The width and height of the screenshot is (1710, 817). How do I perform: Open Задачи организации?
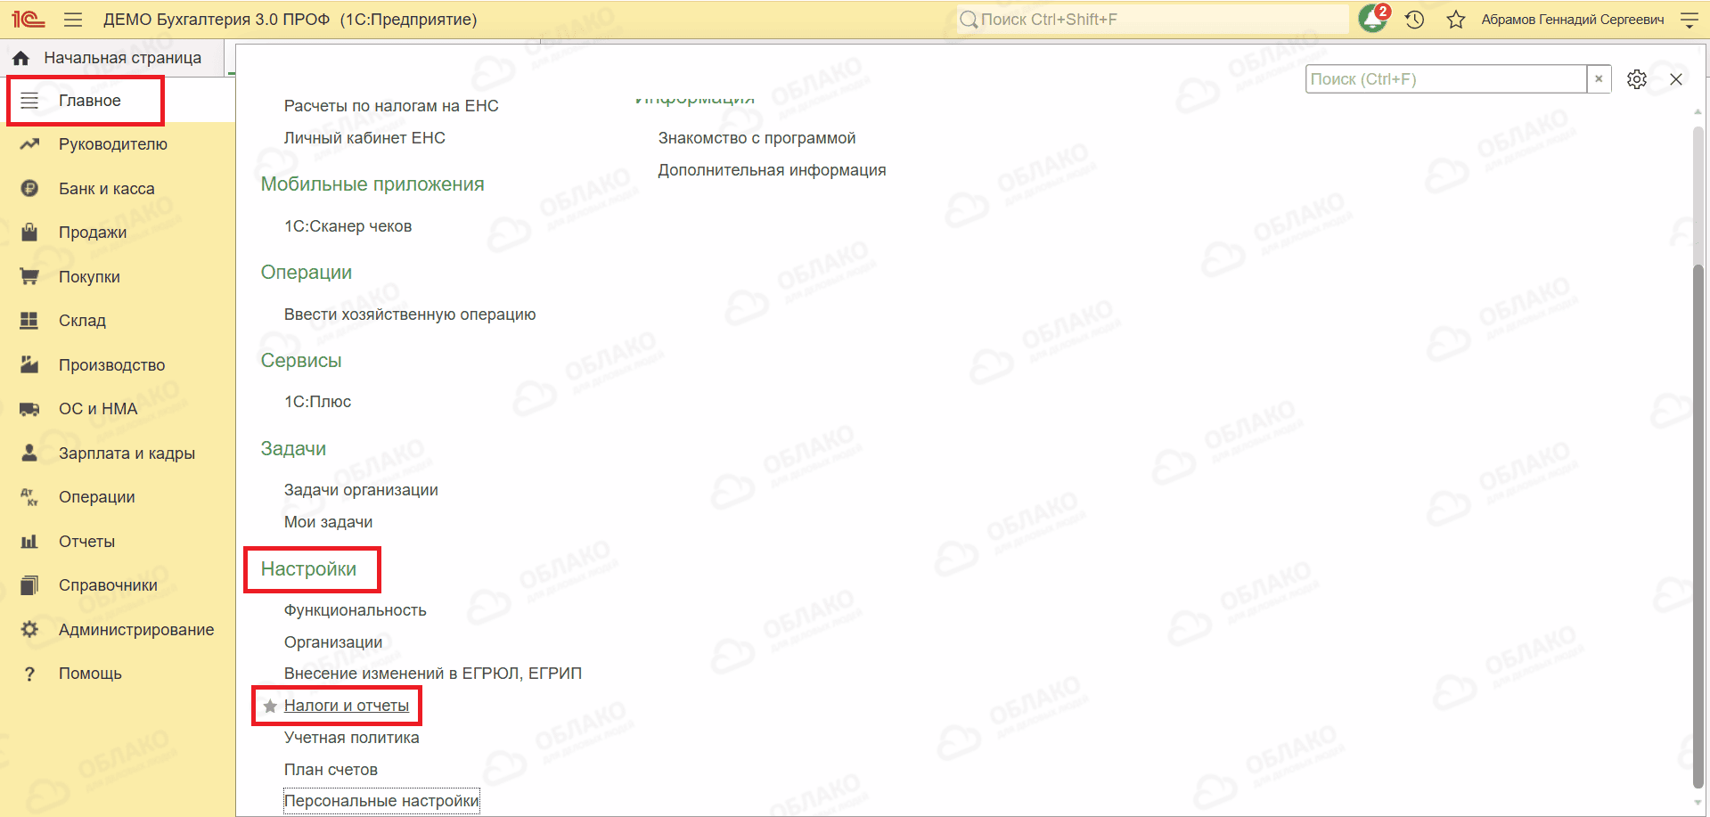click(361, 490)
